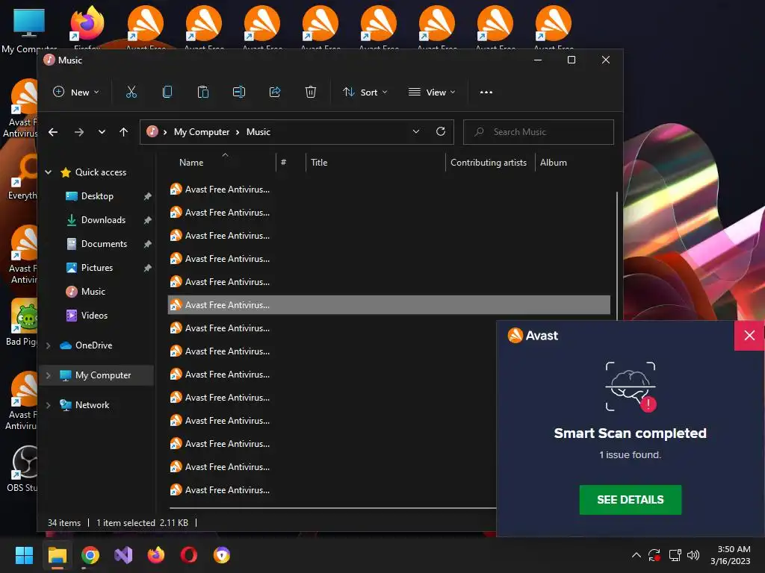Screen dimensions: 765x573
Task: Open Avast Secure Browser taskbar icon
Action: (x=222, y=555)
